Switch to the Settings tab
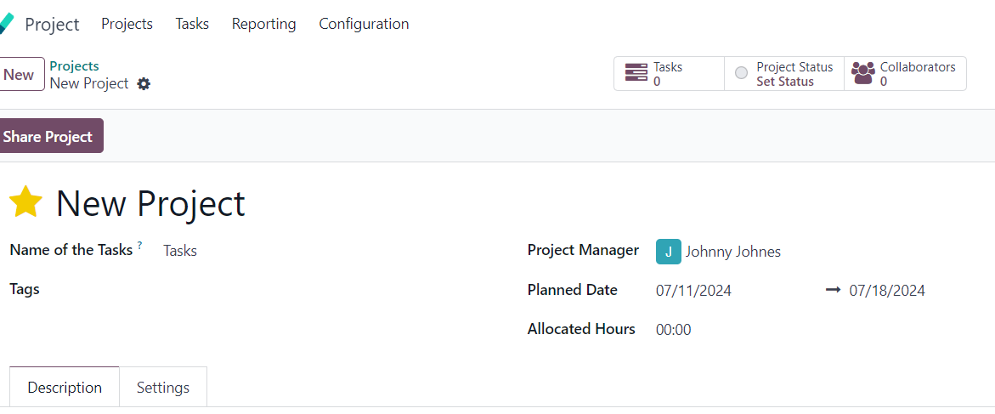Screen dimensions: 995x414 pos(163,388)
